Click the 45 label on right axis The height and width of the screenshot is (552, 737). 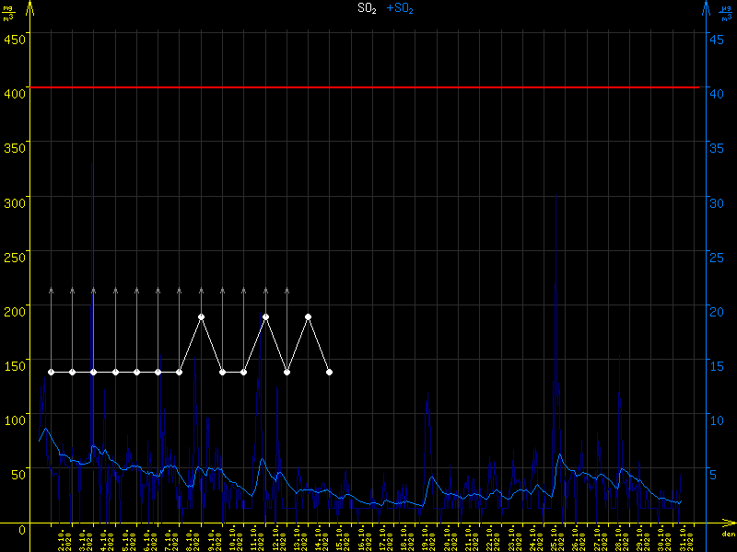[720, 39]
